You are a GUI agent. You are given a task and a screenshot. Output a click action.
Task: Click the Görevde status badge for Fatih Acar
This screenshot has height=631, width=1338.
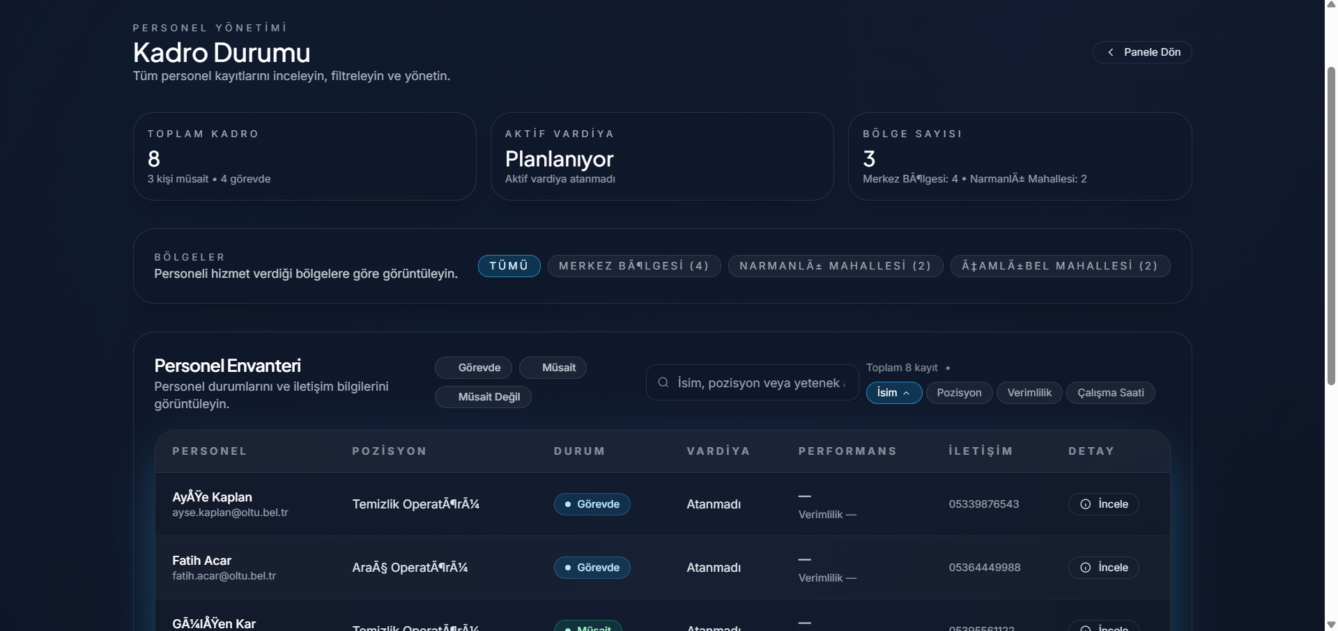(x=592, y=568)
